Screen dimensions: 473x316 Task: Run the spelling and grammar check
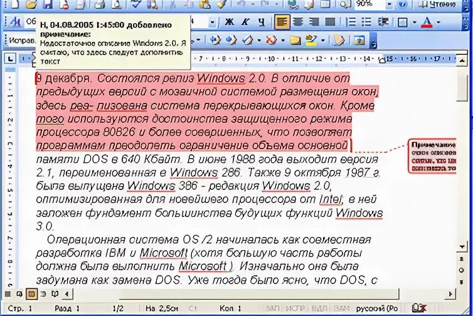click(136, 4)
